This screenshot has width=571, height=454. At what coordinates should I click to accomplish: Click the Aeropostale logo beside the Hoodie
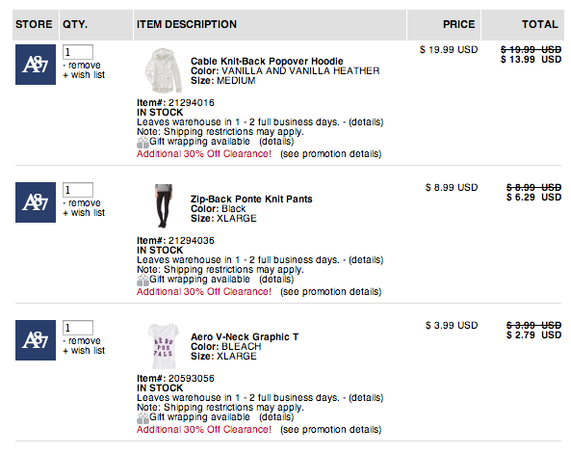36,65
